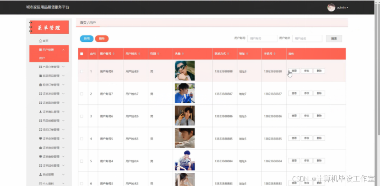Sort table by 联系方式 column arrows

coord(228,53)
